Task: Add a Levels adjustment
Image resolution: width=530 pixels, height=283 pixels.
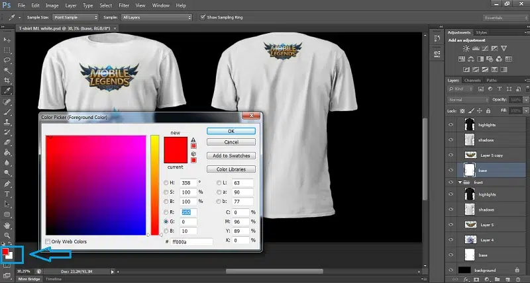Action: click(476, 49)
